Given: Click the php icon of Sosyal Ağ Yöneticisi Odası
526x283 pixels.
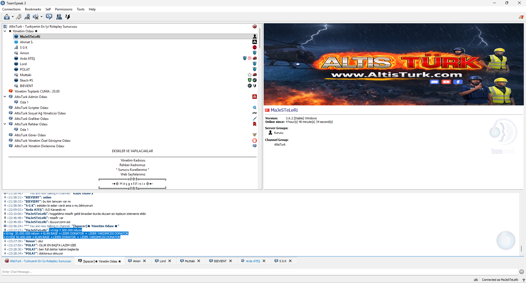Looking at the screenshot, I should click(x=255, y=113).
